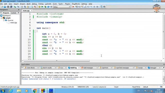Select main.cpp in project tree
Screen dimensions: 165x93
(13, 23)
